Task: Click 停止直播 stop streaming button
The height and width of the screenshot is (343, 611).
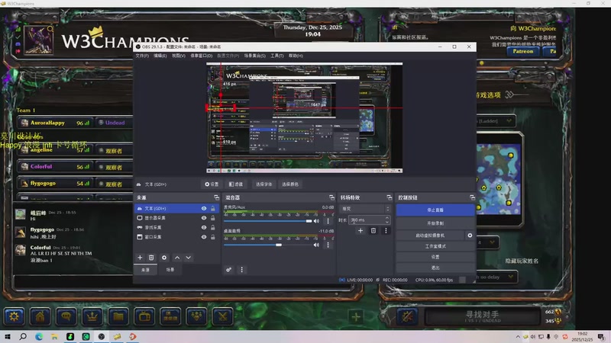Action: (x=435, y=210)
